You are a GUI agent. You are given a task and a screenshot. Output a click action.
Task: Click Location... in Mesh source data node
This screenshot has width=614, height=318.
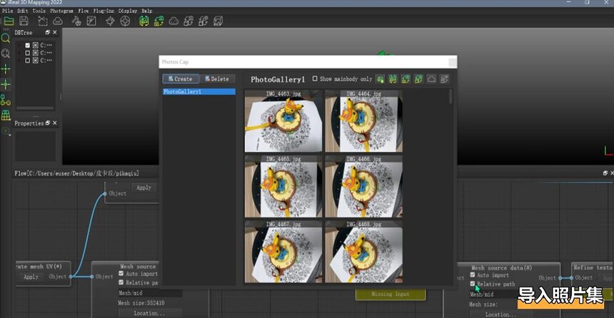coord(500,314)
